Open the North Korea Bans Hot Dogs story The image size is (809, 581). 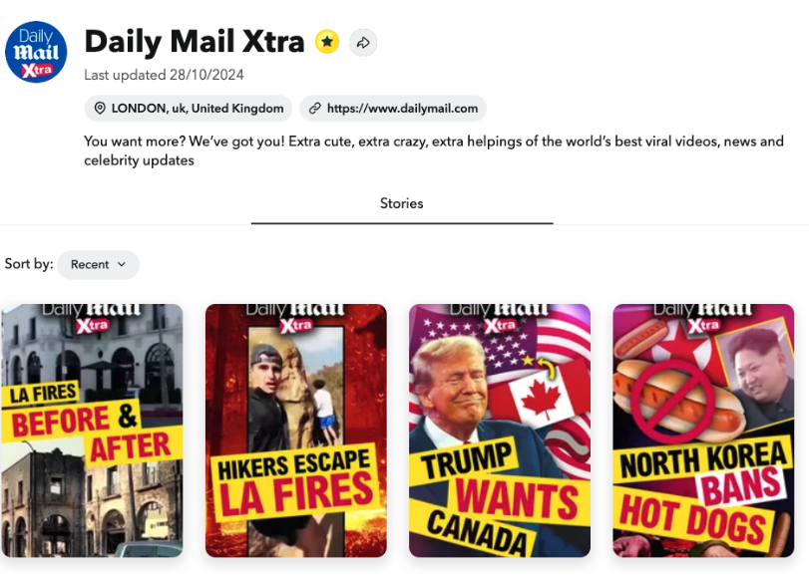(x=703, y=431)
